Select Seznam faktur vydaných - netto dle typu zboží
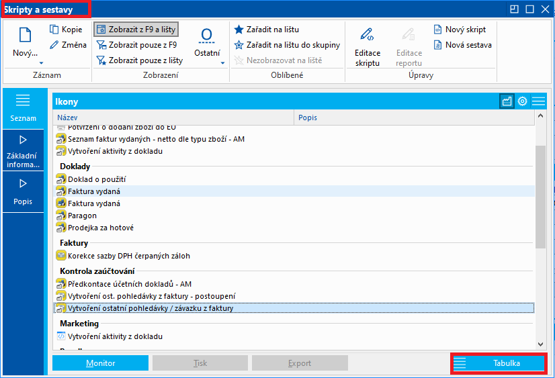Viewport: 555px width, 378px height. (x=294, y=139)
